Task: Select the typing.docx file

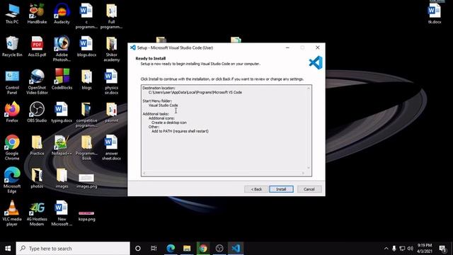Action: pyautogui.click(x=62, y=112)
